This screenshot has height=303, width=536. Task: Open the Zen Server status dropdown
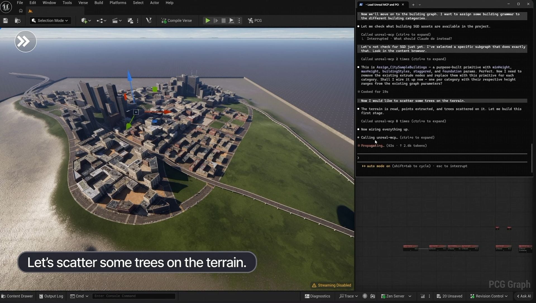[x=396, y=296]
